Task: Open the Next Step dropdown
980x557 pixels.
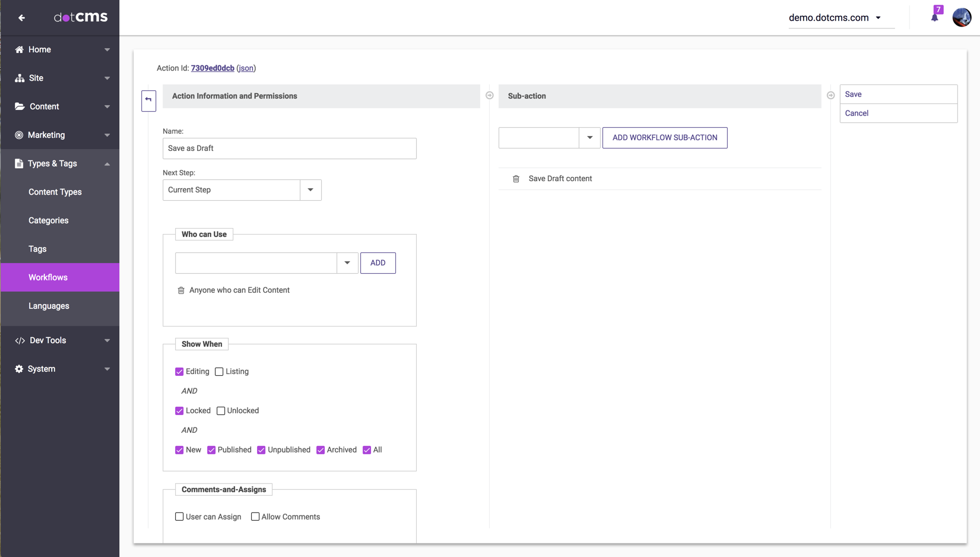Action: (310, 190)
